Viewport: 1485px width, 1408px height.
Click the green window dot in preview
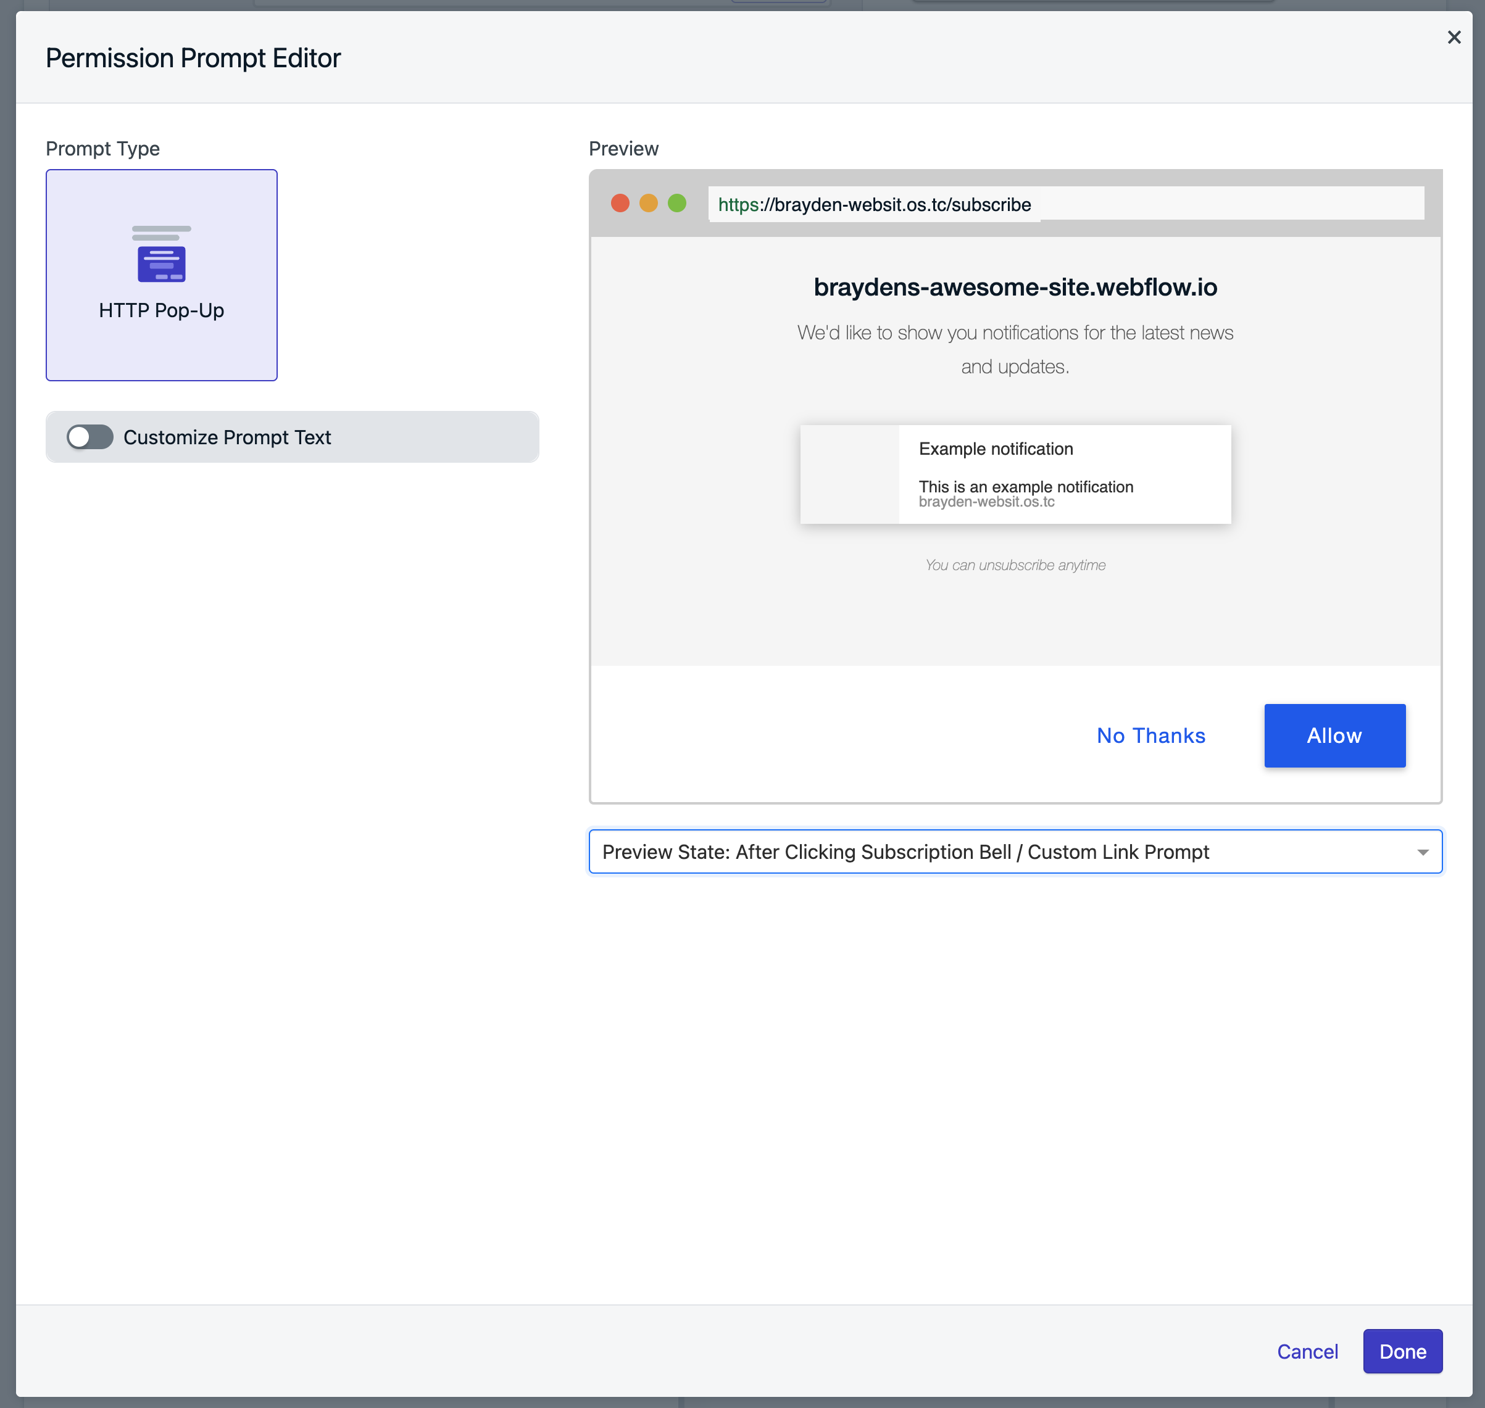[677, 204]
